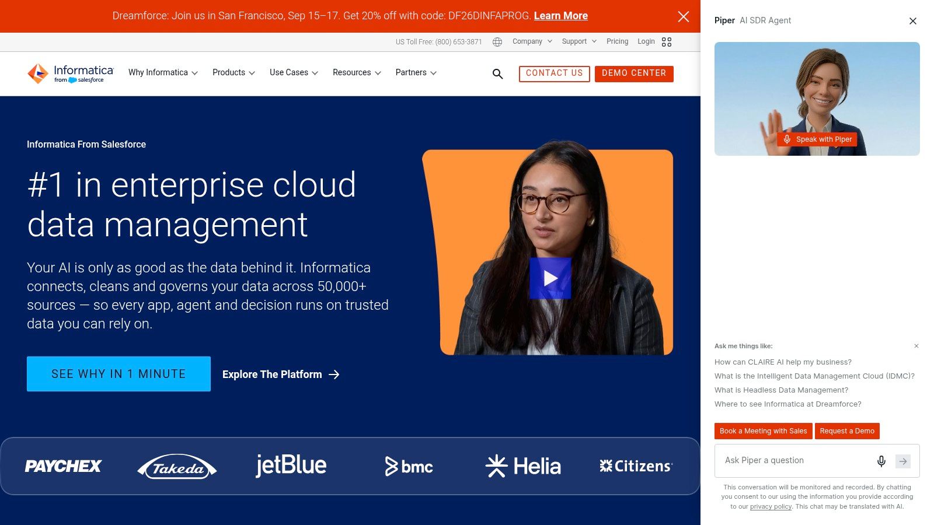Click the Citizens customer logo
Image resolution: width=934 pixels, height=525 pixels.
636,466
